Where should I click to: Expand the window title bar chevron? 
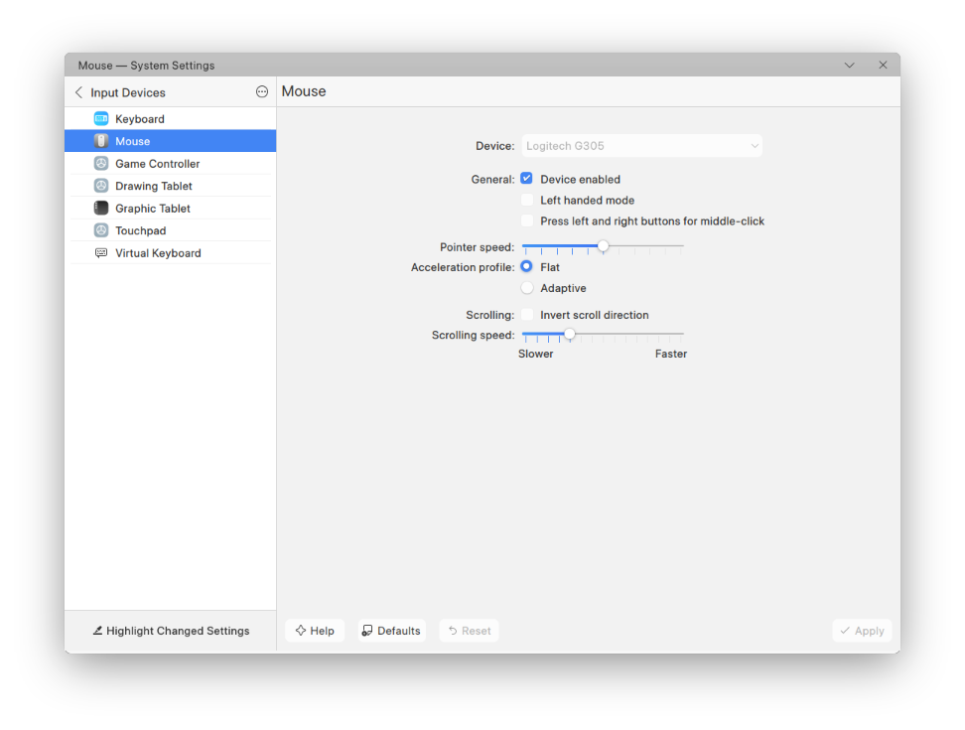[x=849, y=65]
